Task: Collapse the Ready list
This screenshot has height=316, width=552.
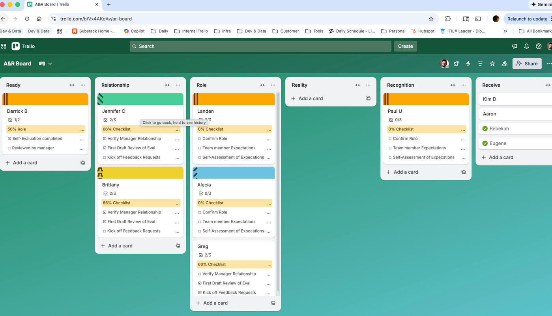Action: 72,85
